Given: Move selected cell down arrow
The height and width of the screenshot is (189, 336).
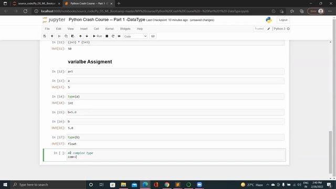Looking at the screenshot, I should (87, 36).
